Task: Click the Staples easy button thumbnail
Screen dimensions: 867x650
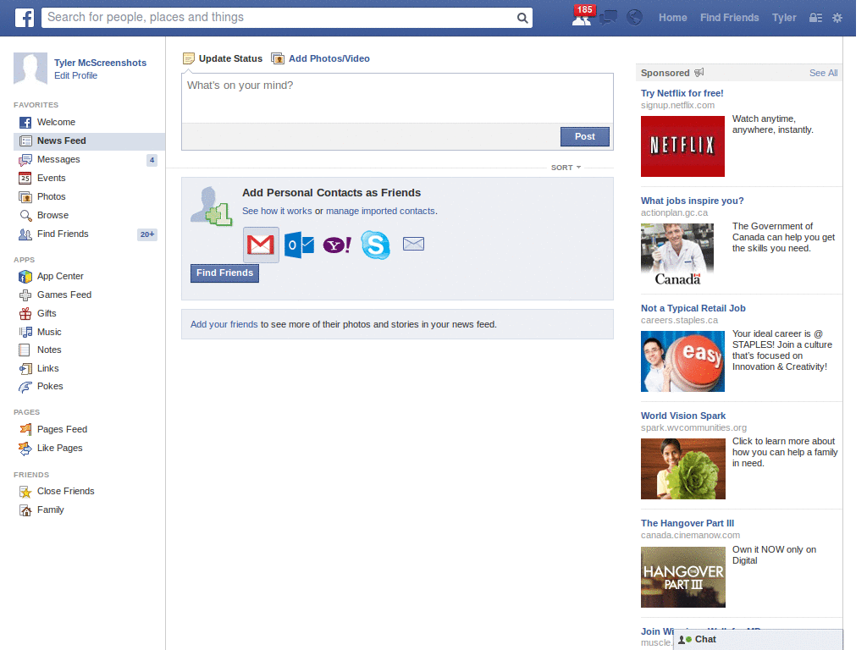Action: pyautogui.click(x=682, y=361)
